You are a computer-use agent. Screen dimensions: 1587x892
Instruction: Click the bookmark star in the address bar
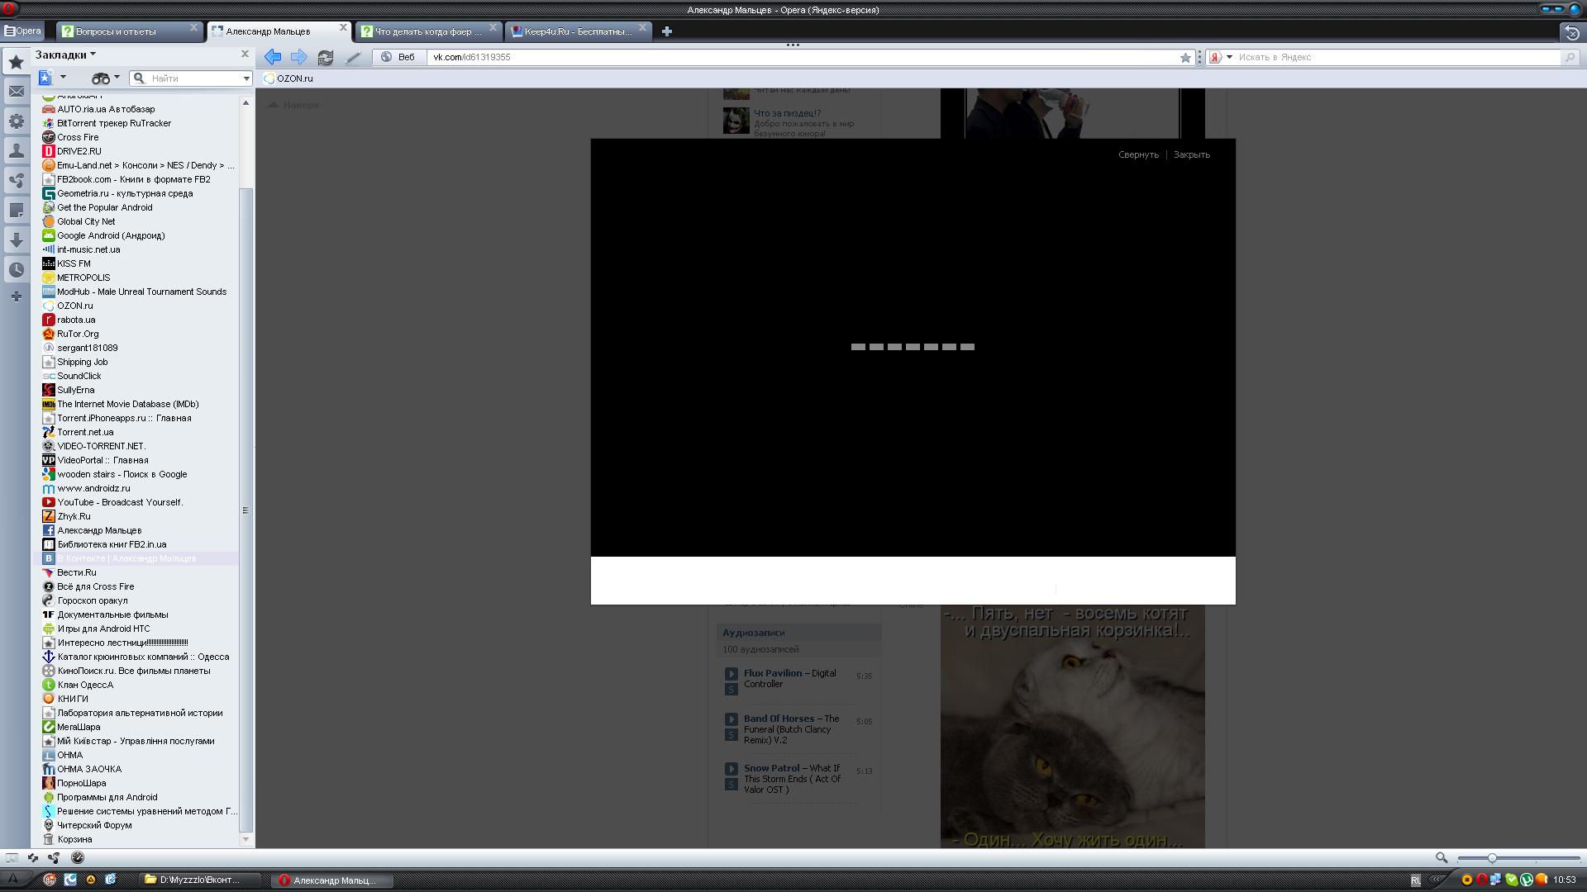point(1185,57)
